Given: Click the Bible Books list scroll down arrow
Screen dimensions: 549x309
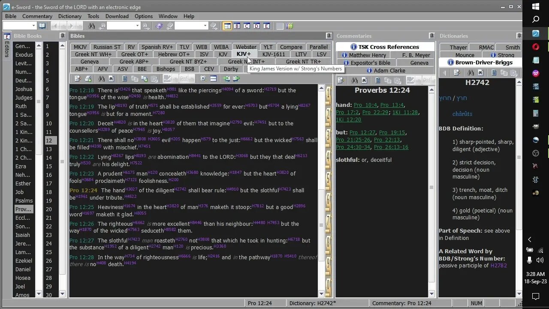Looking at the screenshot, I should [x=39, y=294].
